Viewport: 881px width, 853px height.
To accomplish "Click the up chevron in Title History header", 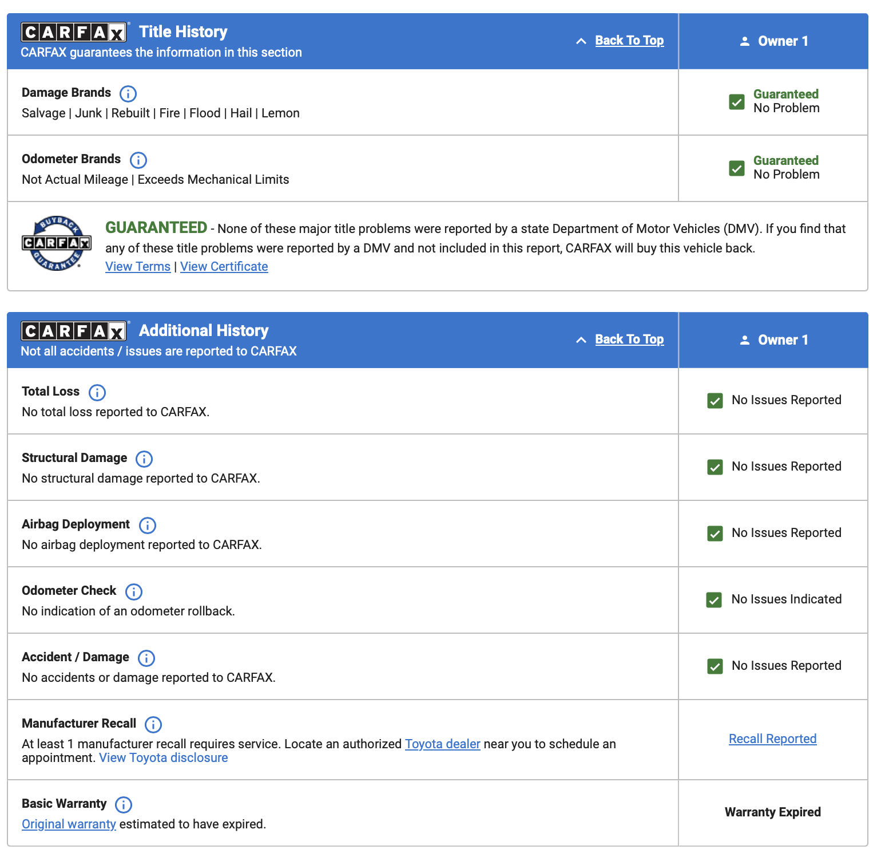I will click(581, 41).
